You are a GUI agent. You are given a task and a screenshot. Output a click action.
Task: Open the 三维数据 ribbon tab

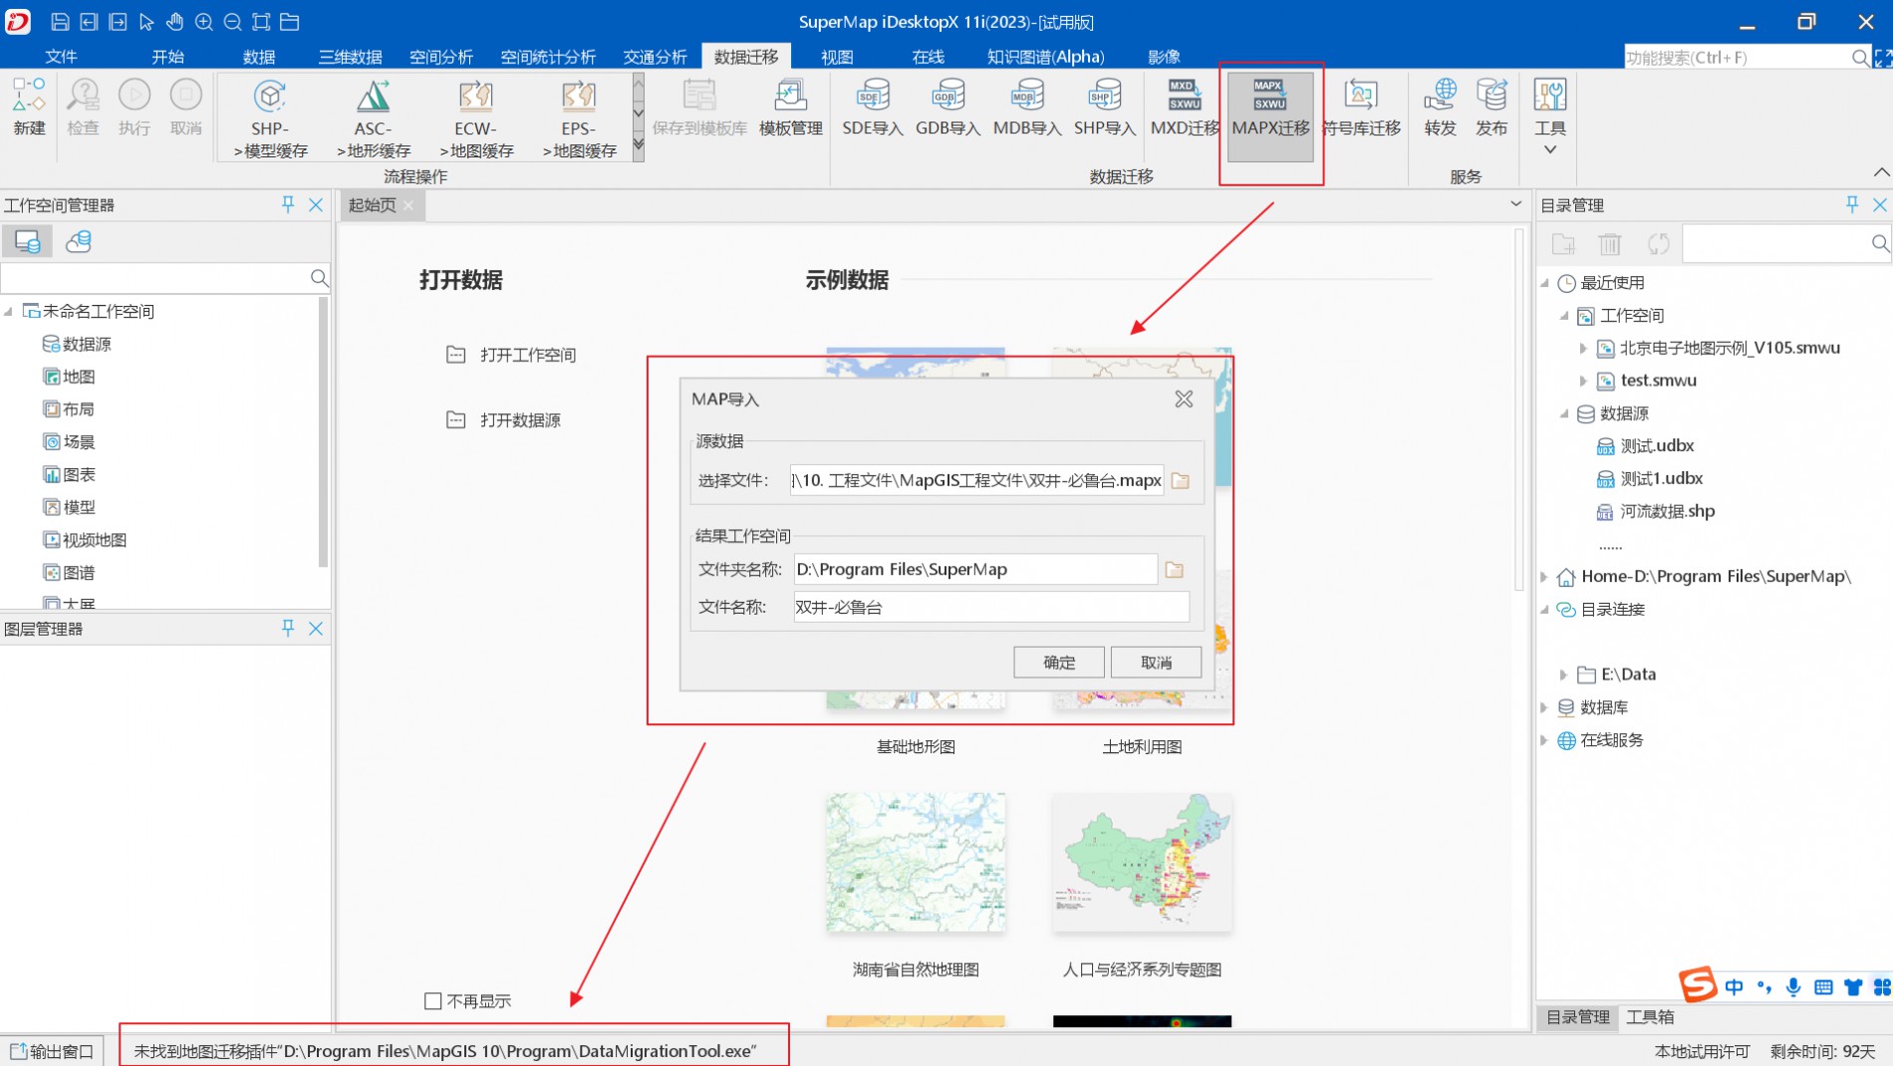pos(350,57)
